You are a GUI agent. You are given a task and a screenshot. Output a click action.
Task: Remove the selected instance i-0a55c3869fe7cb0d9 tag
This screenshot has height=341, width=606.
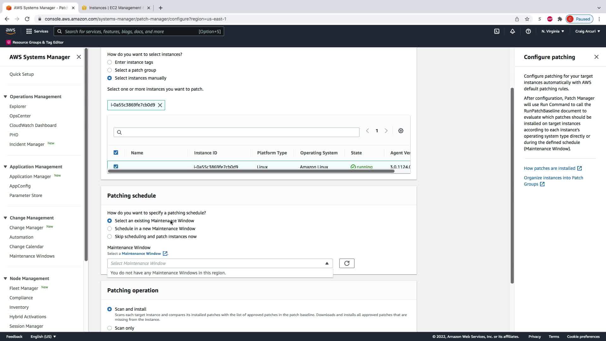coord(160,105)
